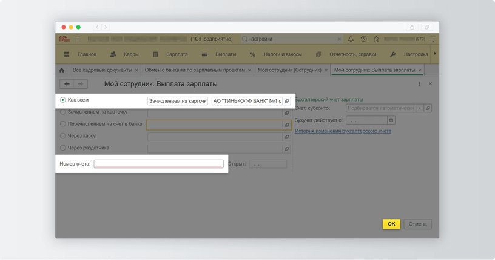
Task: Open record icon next to Счет, субконто
Action: [428, 108]
